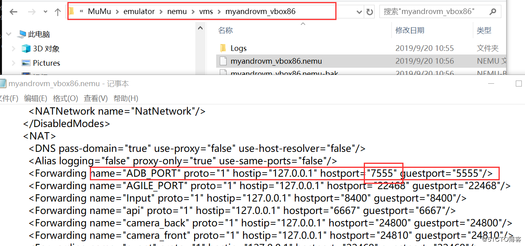Click the NATNetwork name line
The image size is (525, 246).
pos(117,111)
